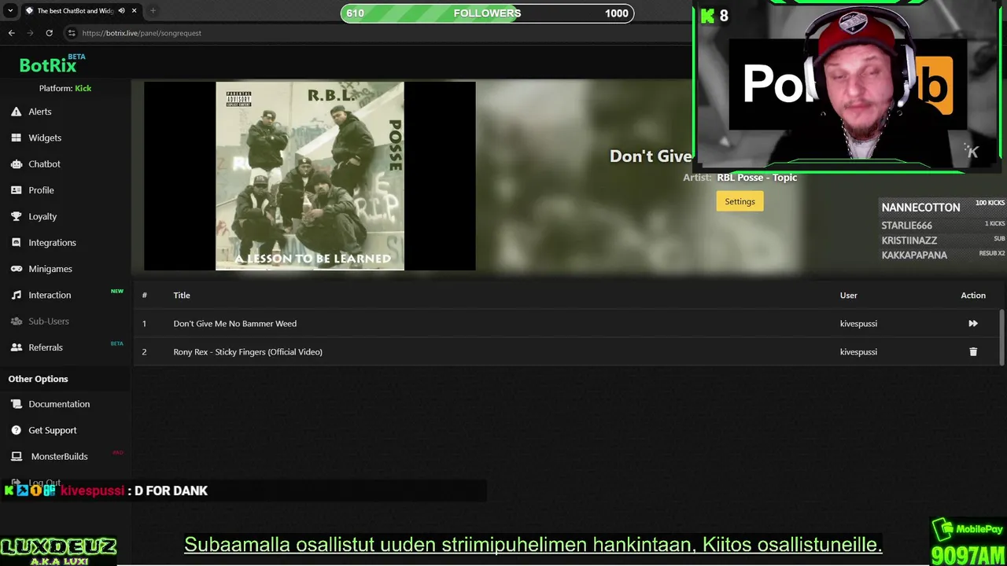Click the User column header
The width and height of the screenshot is (1007, 566).
848,295
